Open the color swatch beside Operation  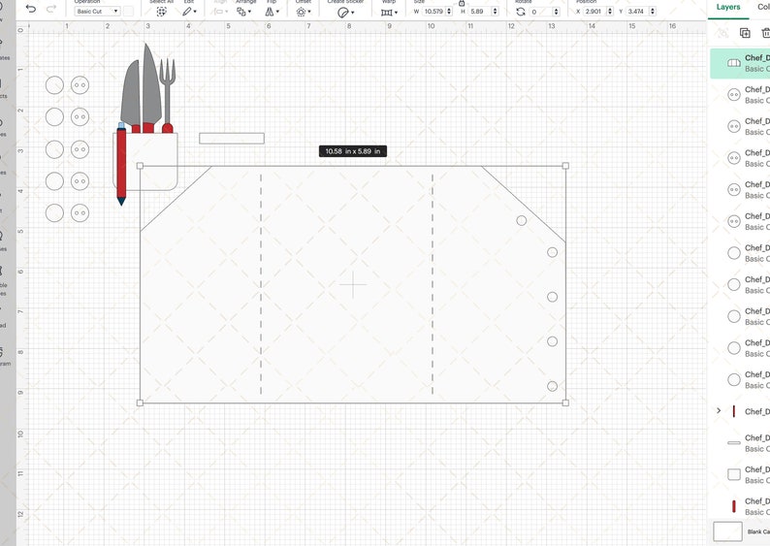128,11
